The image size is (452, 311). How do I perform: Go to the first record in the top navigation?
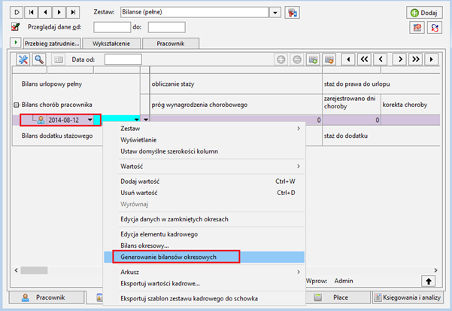point(31,12)
